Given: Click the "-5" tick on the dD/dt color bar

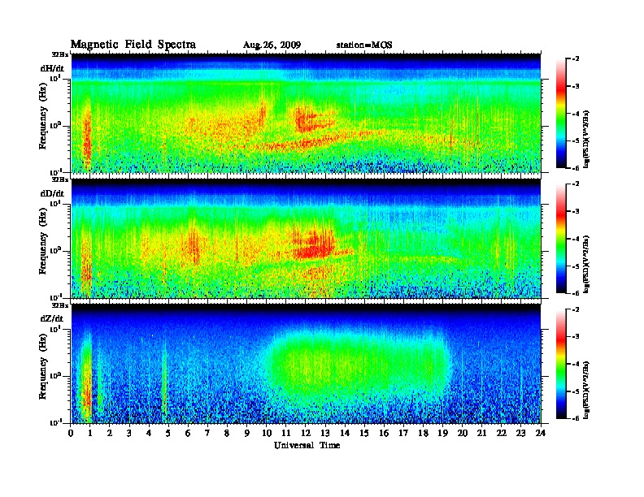Looking at the screenshot, I should tap(576, 266).
